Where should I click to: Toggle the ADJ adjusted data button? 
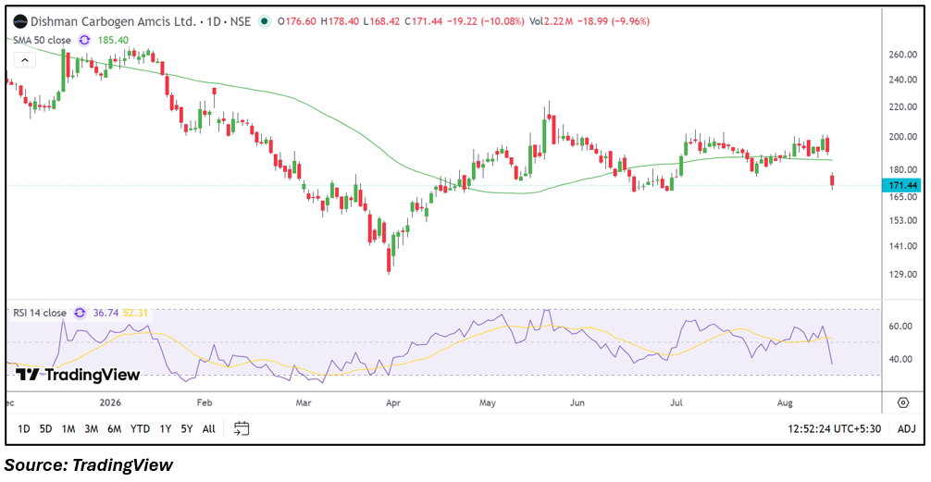pos(907,428)
